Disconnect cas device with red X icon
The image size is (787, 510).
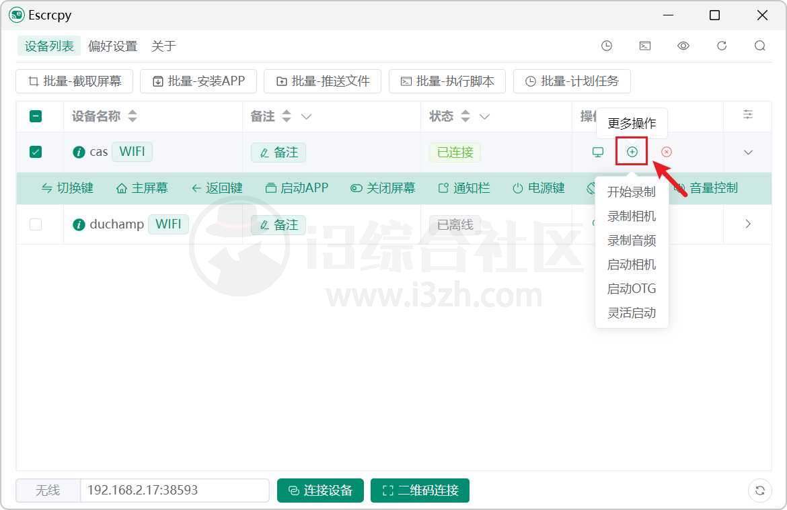[x=666, y=152]
